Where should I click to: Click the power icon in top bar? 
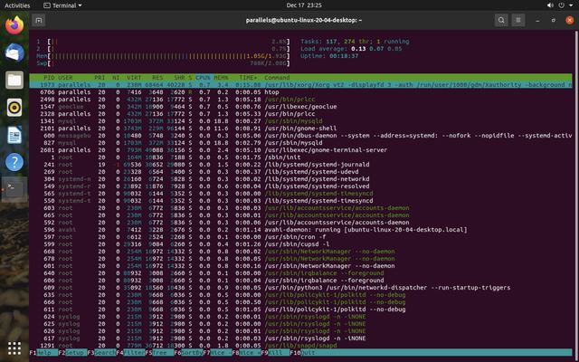(x=561, y=5)
